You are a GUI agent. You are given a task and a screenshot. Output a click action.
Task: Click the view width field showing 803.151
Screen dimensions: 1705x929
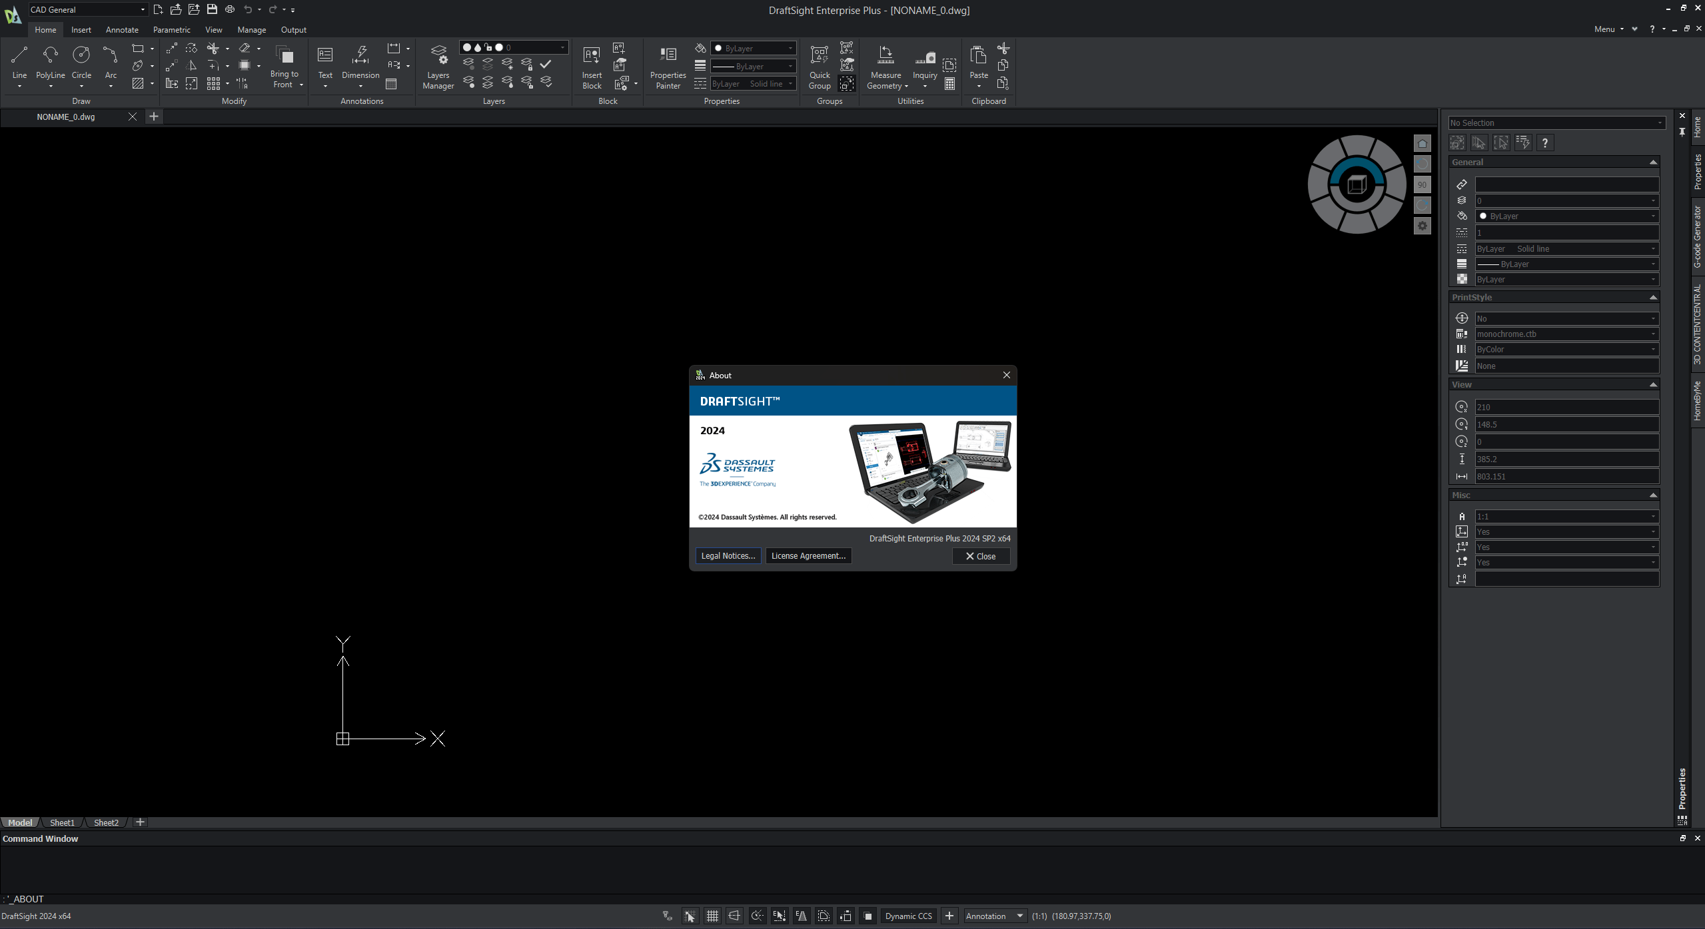coord(1566,477)
